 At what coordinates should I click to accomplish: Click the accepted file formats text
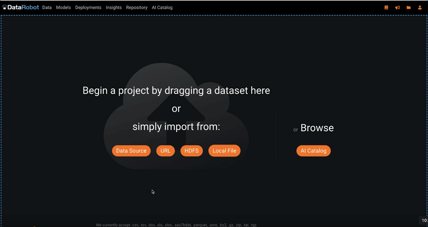coord(176,225)
